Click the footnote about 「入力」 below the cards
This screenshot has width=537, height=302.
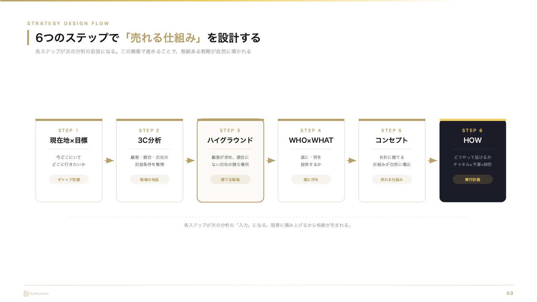(268, 225)
